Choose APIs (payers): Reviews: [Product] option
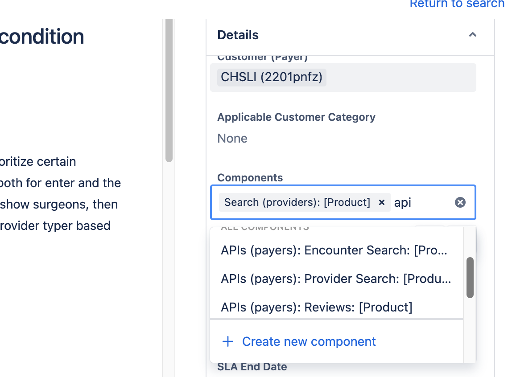Screen dimensions: 512x377 pos(337,307)
